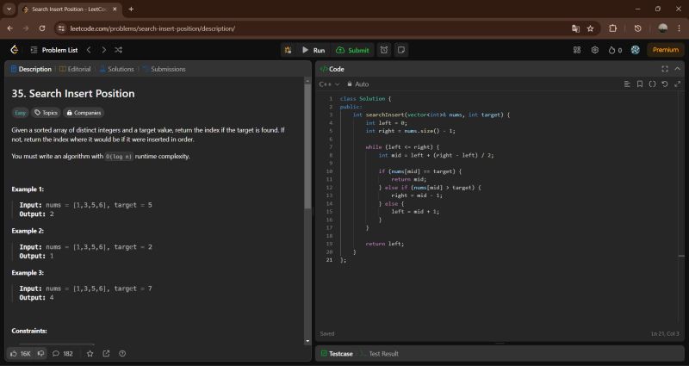Click the LeetCode logo icon
Image resolution: width=689 pixels, height=366 pixels.
point(14,50)
